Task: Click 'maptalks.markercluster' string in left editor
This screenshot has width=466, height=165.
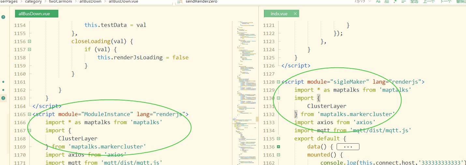Action: click(107, 147)
